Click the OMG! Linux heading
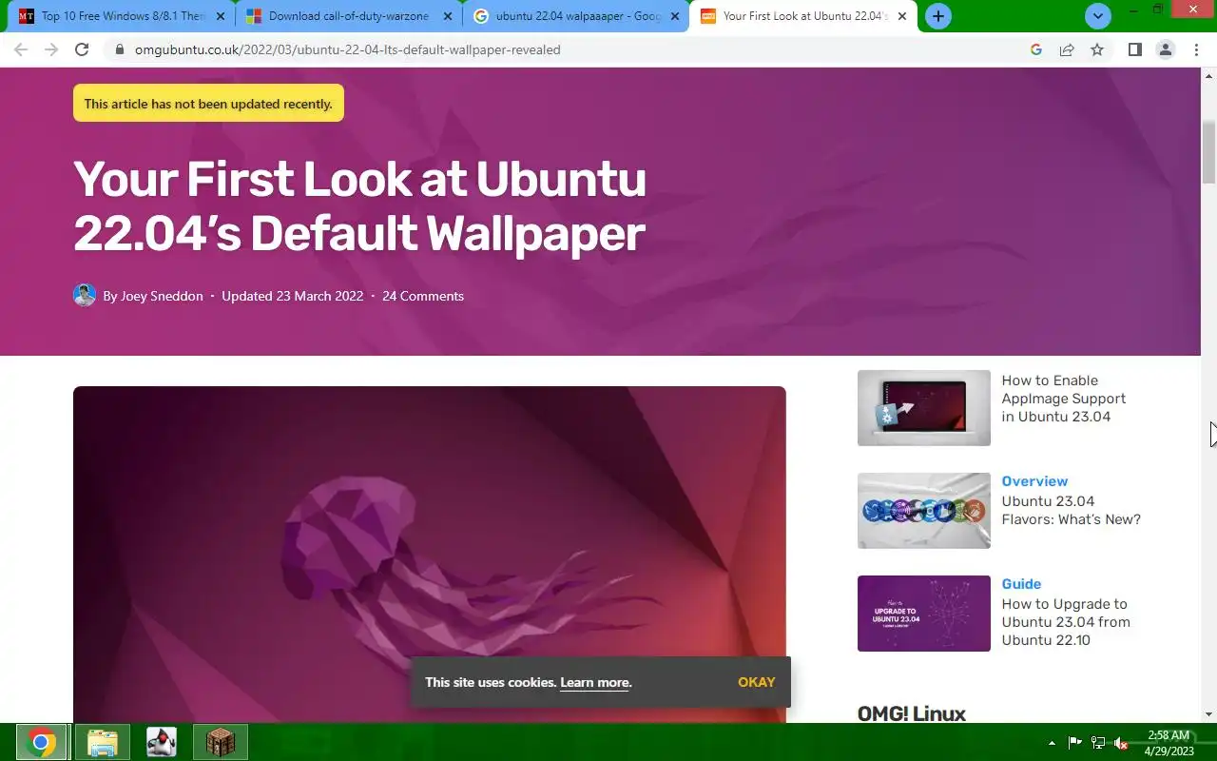The width and height of the screenshot is (1217, 761). tap(912, 713)
